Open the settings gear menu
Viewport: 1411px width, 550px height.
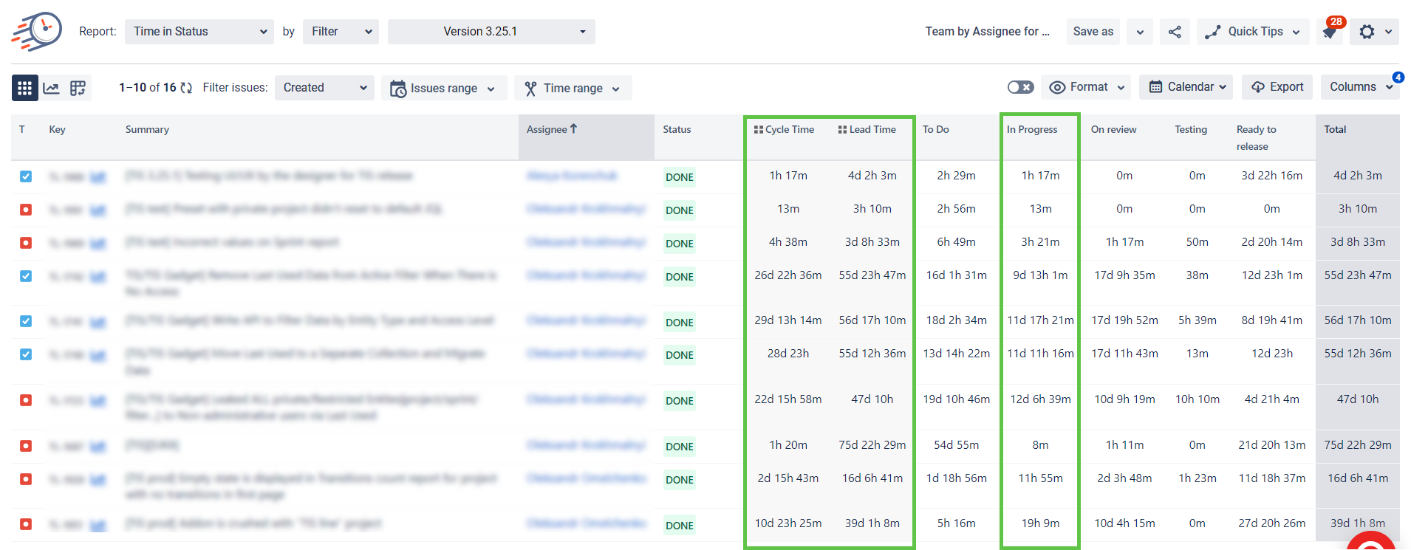coord(1367,32)
